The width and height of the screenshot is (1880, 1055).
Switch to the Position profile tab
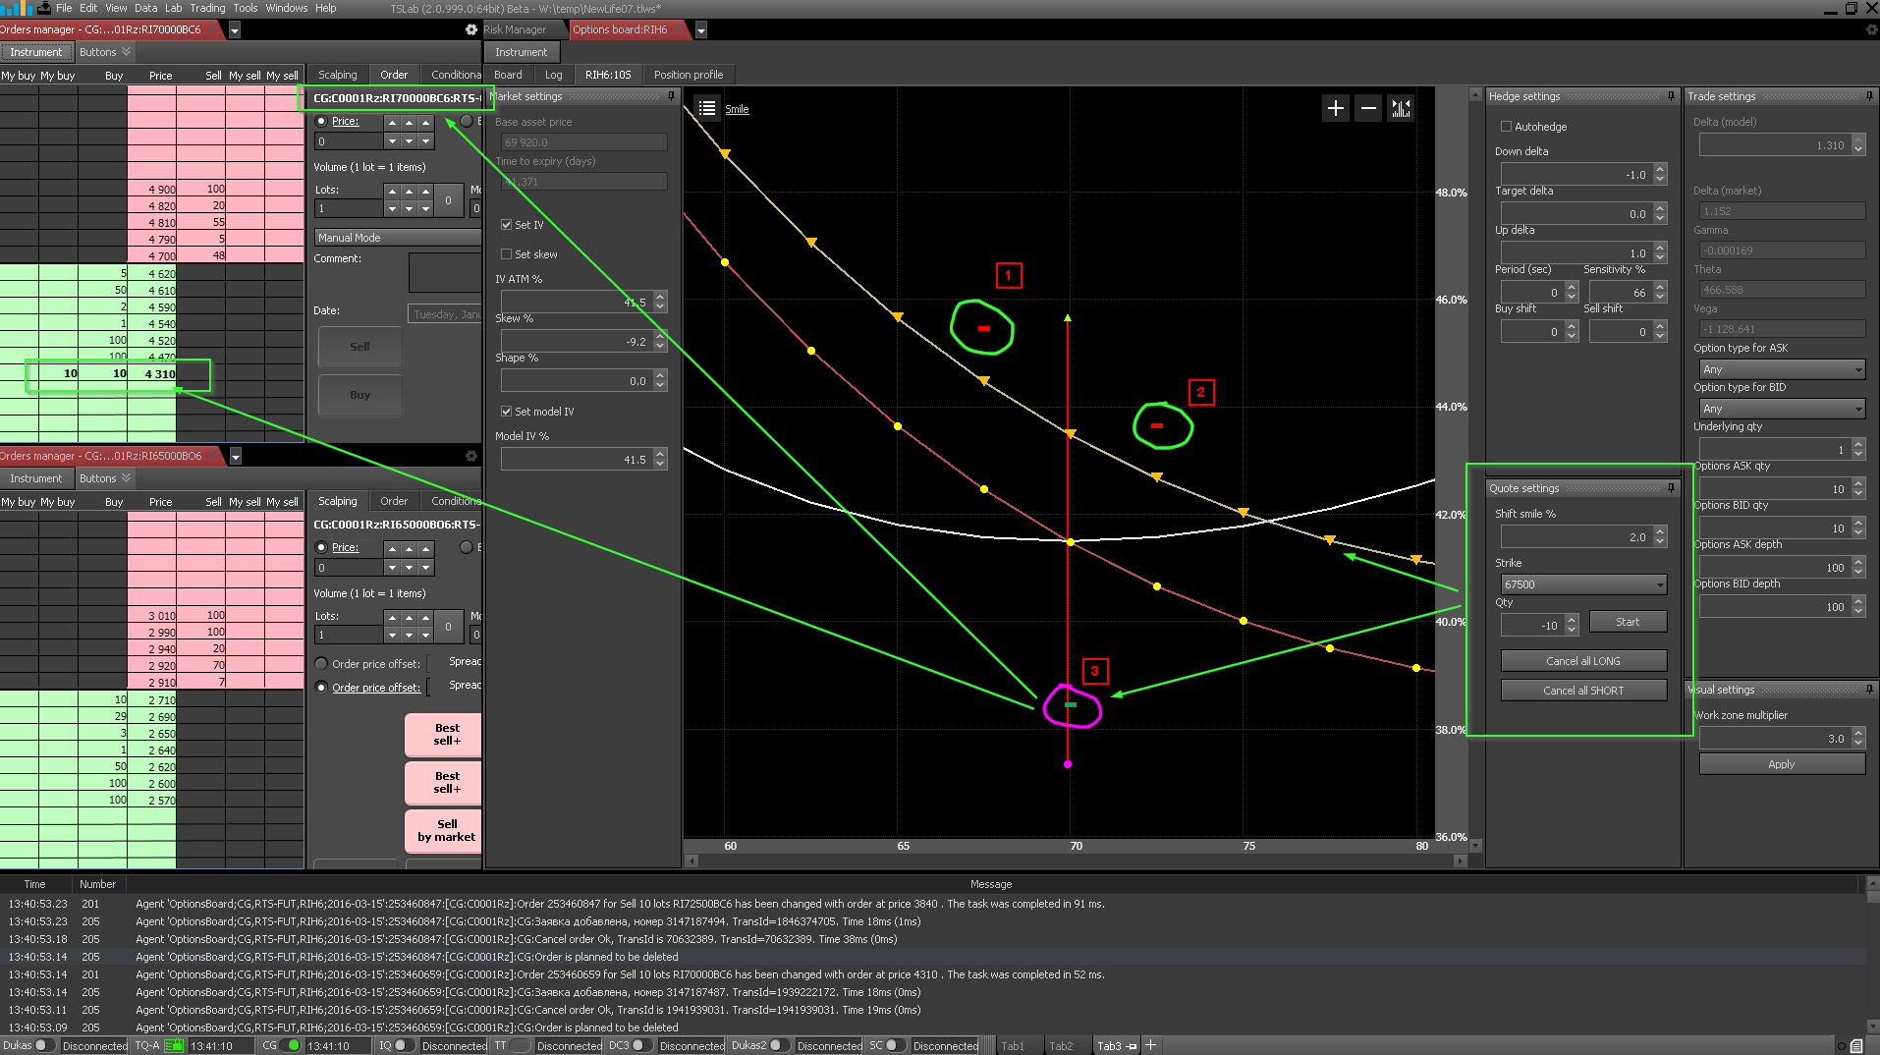coord(688,75)
